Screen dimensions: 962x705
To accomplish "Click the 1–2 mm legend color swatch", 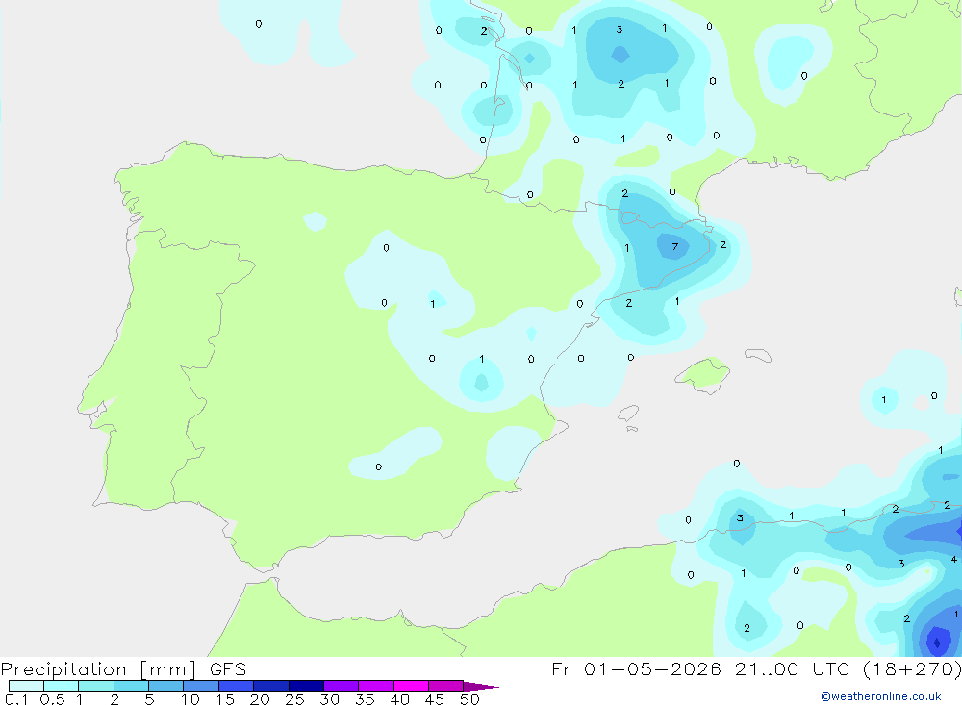I will tap(95, 686).
